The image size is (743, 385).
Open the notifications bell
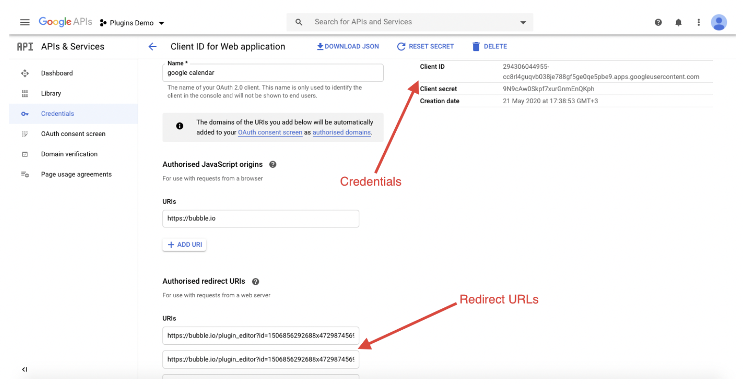(x=678, y=22)
